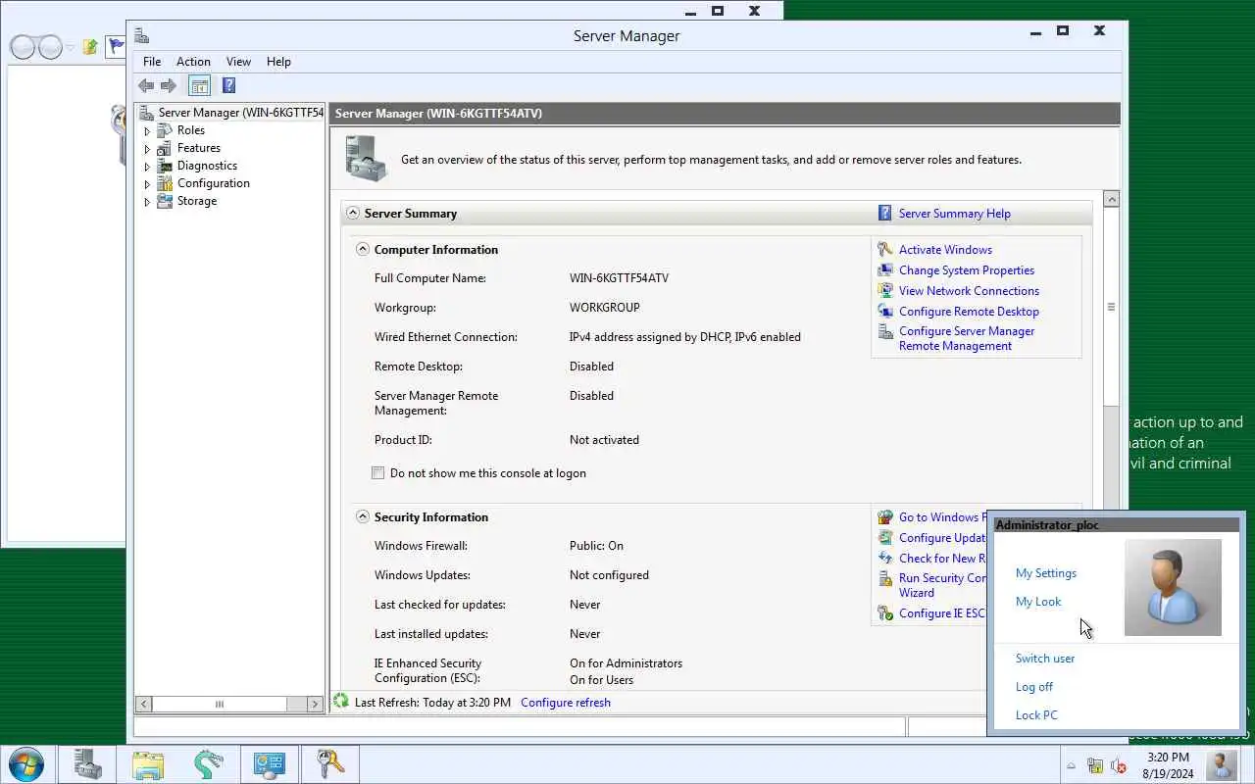Click the Back arrow toolbar icon
Viewport: 1255px width, 784px height.
click(x=146, y=86)
